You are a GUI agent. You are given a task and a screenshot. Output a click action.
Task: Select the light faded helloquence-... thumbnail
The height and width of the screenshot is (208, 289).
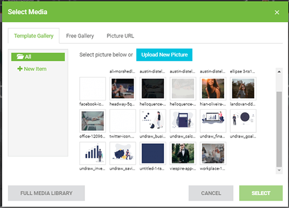[183, 88]
